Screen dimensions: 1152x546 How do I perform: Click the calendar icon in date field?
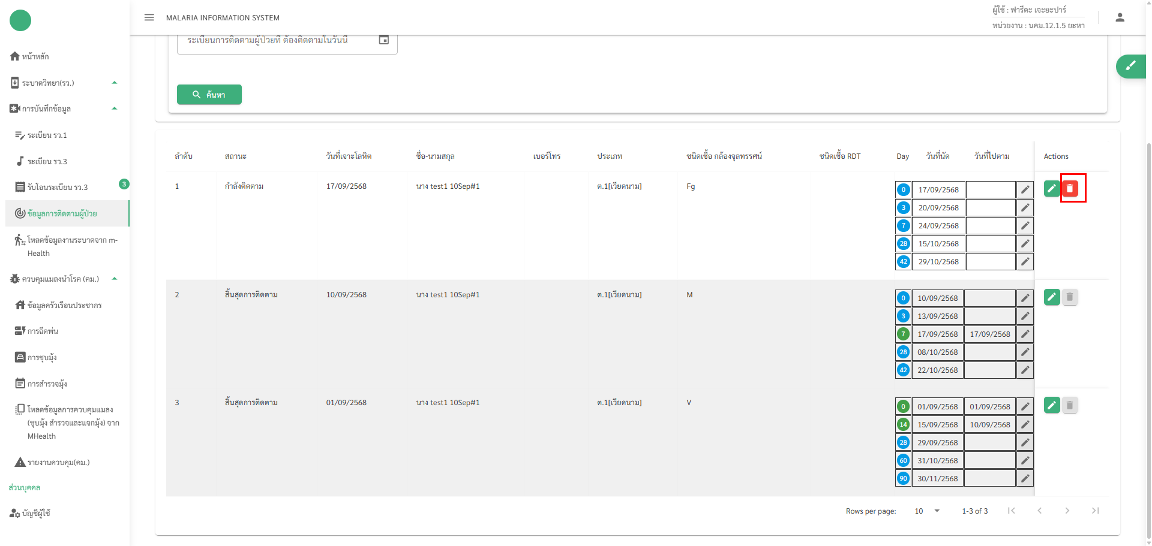(x=384, y=40)
